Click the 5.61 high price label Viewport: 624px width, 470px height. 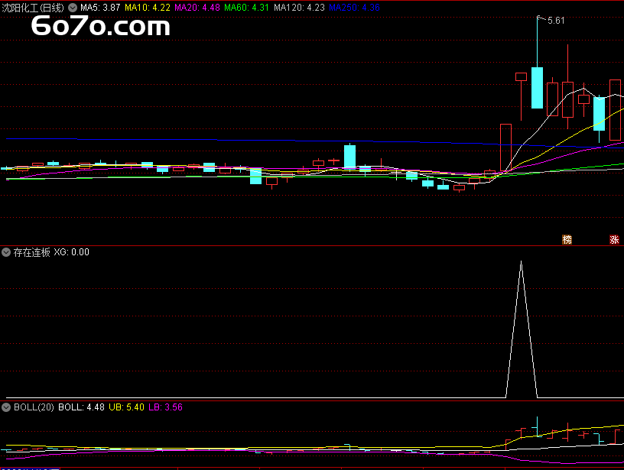coord(556,21)
